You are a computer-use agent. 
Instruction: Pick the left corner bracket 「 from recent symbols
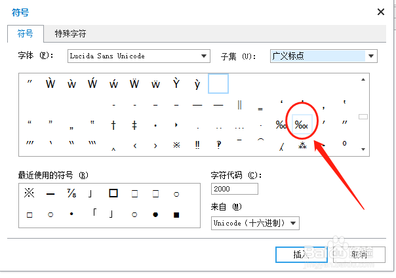pyautogui.click(x=94, y=212)
